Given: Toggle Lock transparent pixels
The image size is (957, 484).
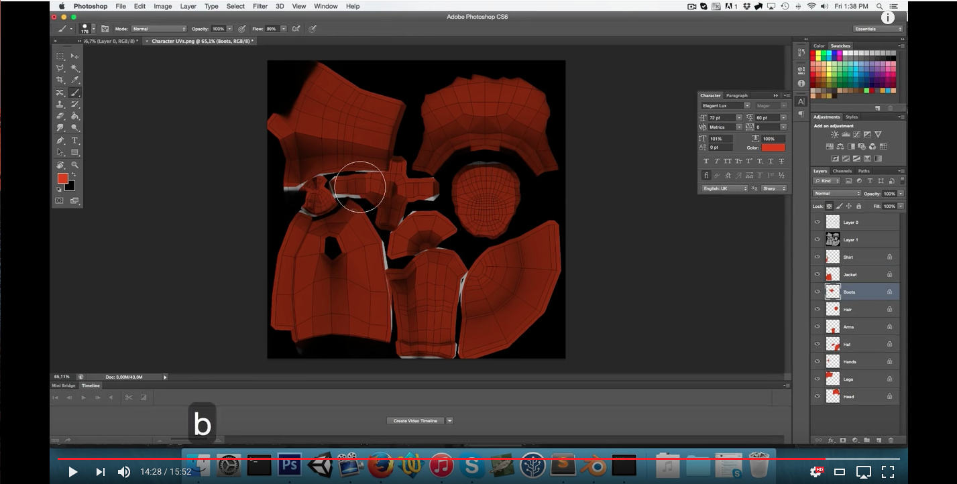Looking at the screenshot, I should point(829,206).
